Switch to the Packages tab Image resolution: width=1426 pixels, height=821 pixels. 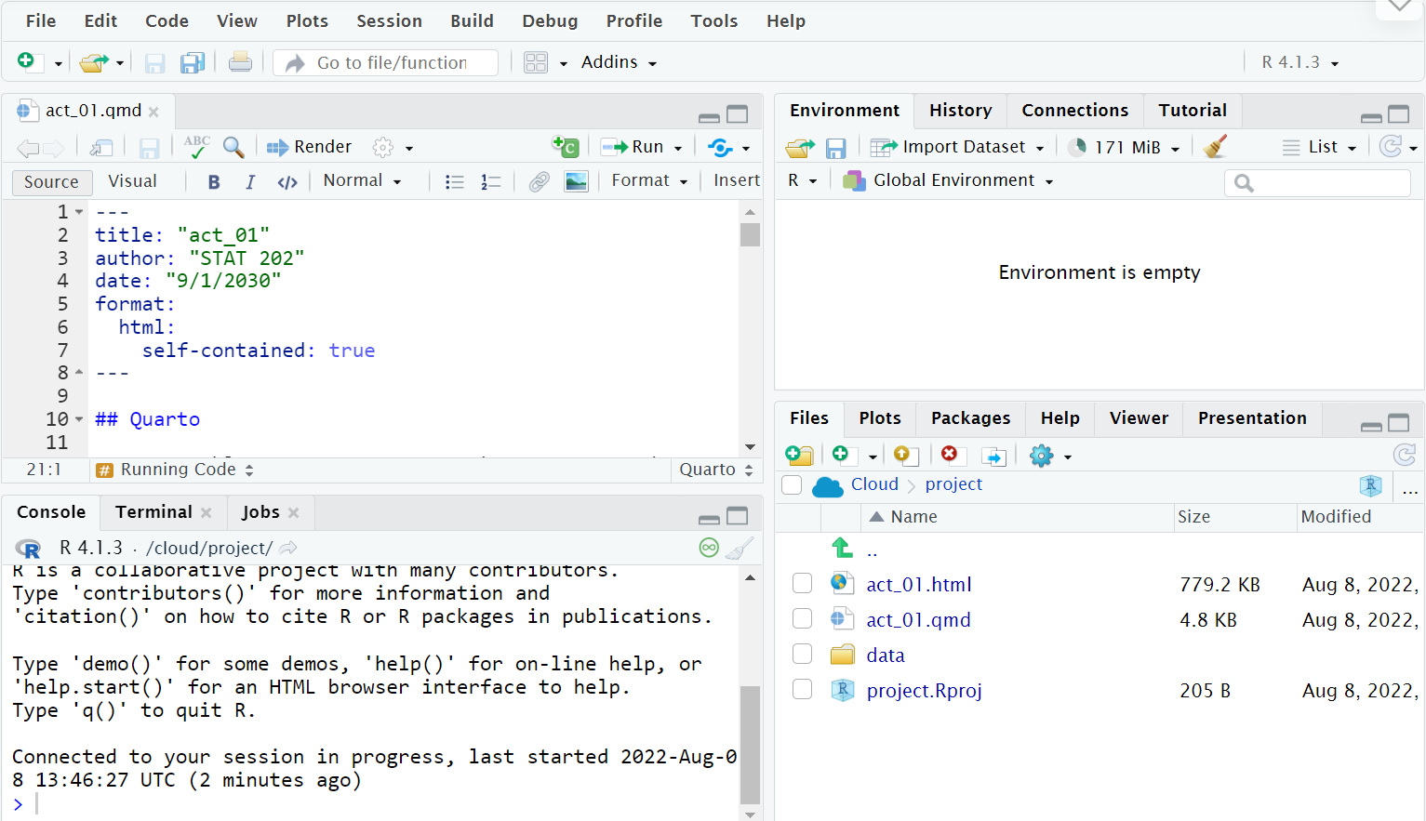tap(970, 418)
